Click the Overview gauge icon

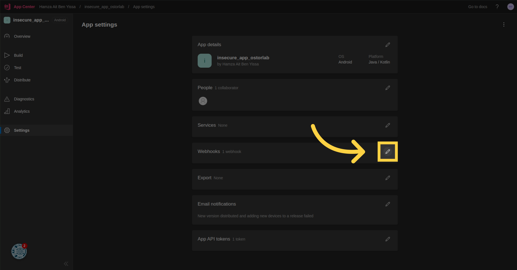pos(7,36)
